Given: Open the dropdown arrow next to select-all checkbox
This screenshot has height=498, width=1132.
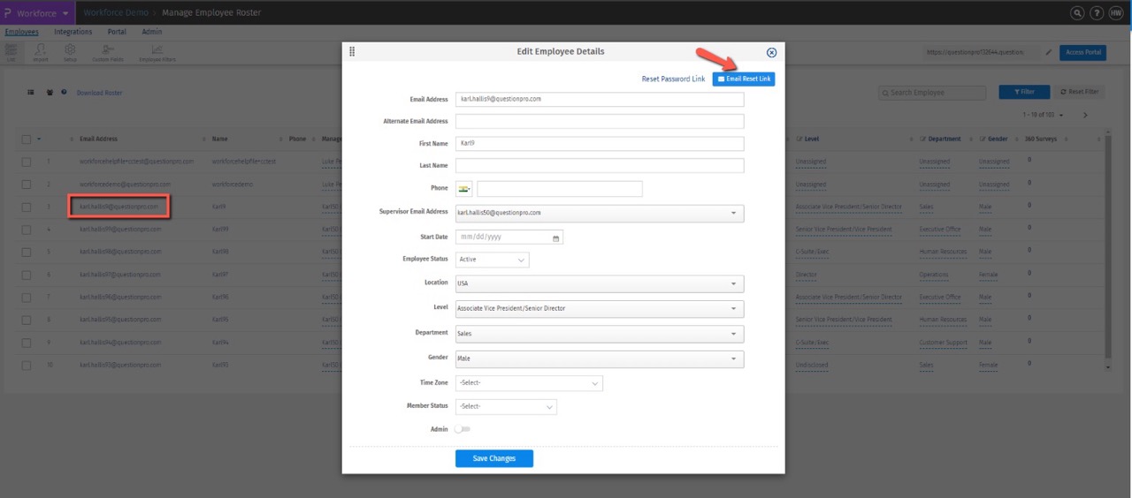Looking at the screenshot, I should tap(39, 139).
